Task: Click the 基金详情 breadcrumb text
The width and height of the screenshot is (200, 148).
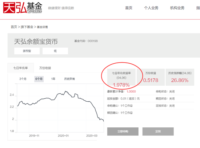Action: (42, 27)
